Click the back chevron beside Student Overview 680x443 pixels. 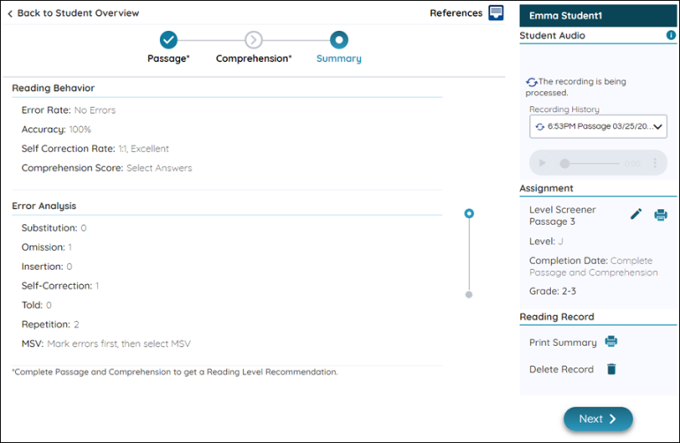click(x=10, y=13)
